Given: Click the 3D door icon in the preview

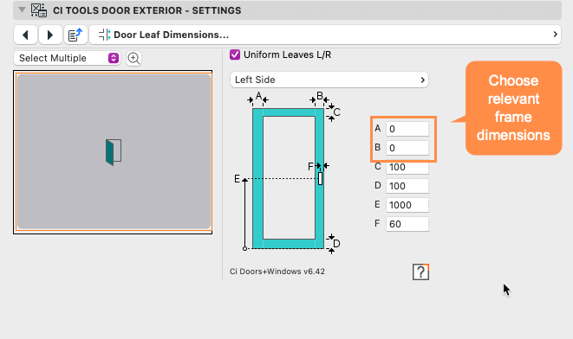Looking at the screenshot, I should (x=114, y=152).
